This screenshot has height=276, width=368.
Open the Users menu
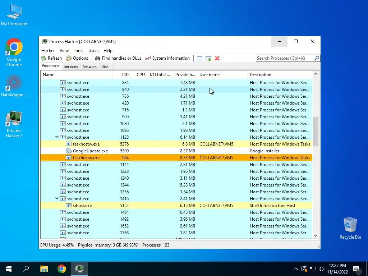(x=93, y=50)
